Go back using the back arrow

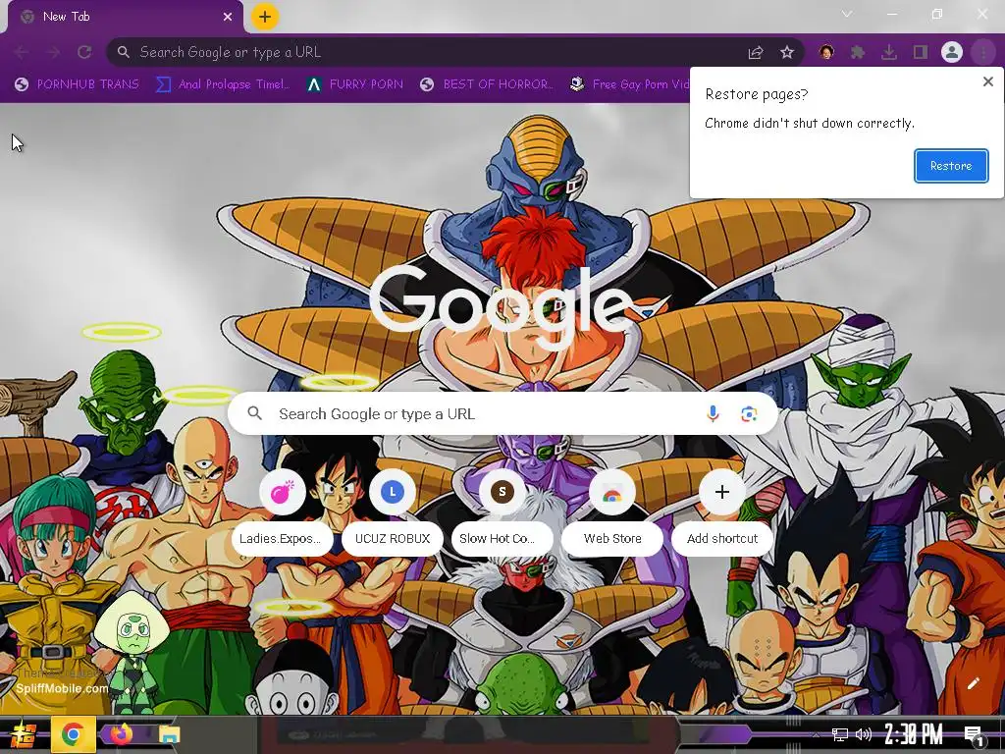click(22, 53)
